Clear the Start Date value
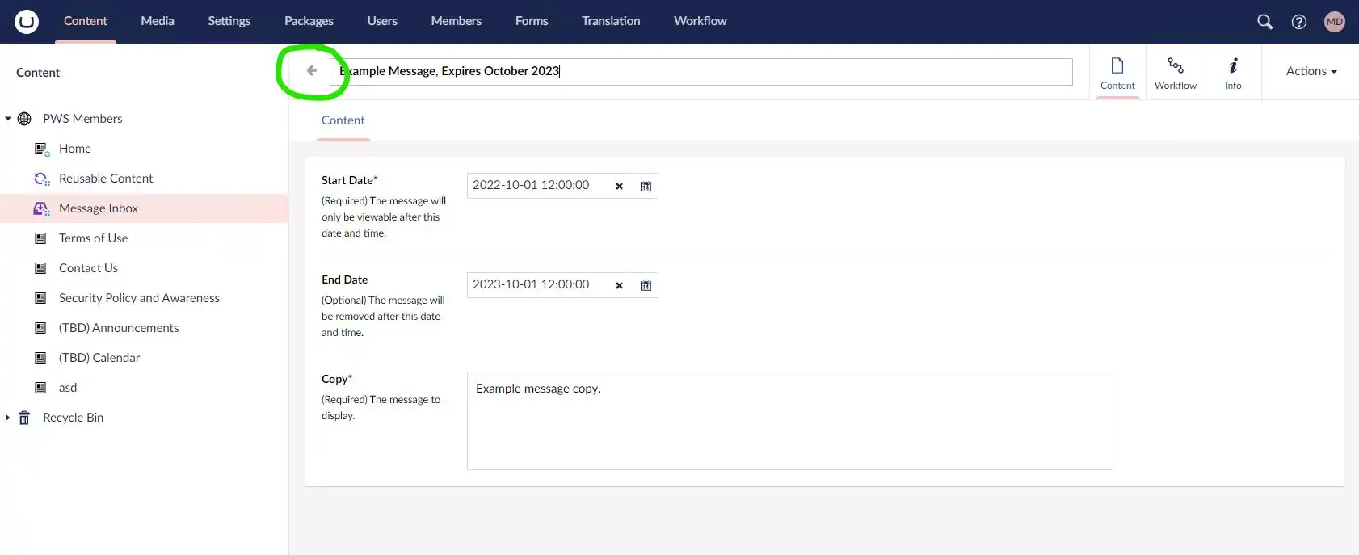This screenshot has height=555, width=1359. click(619, 186)
